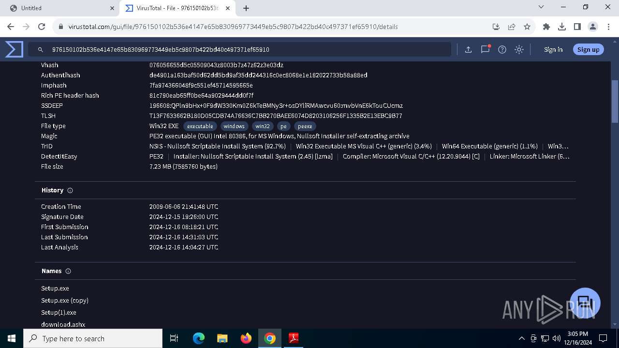Open Chrome downloads icon
619x348 pixels.
[x=562, y=27]
